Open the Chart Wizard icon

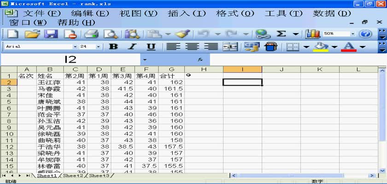313,34
